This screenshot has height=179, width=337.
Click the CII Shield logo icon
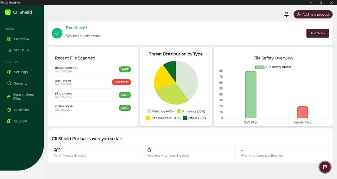pyautogui.click(x=8, y=12)
